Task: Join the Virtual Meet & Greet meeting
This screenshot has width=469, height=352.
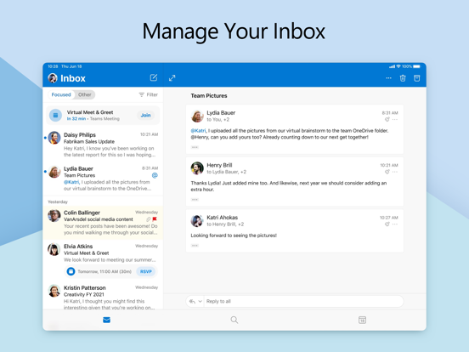Action: (x=145, y=116)
